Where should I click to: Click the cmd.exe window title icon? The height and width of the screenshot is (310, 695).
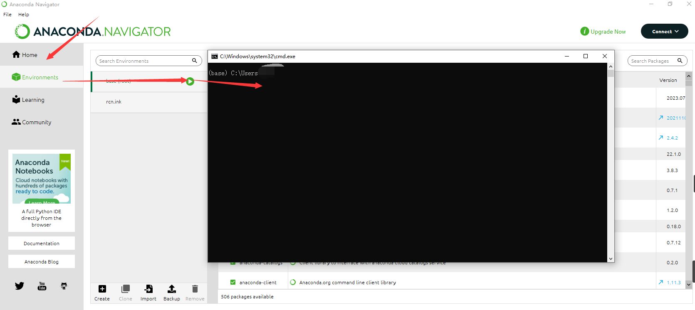pos(215,57)
